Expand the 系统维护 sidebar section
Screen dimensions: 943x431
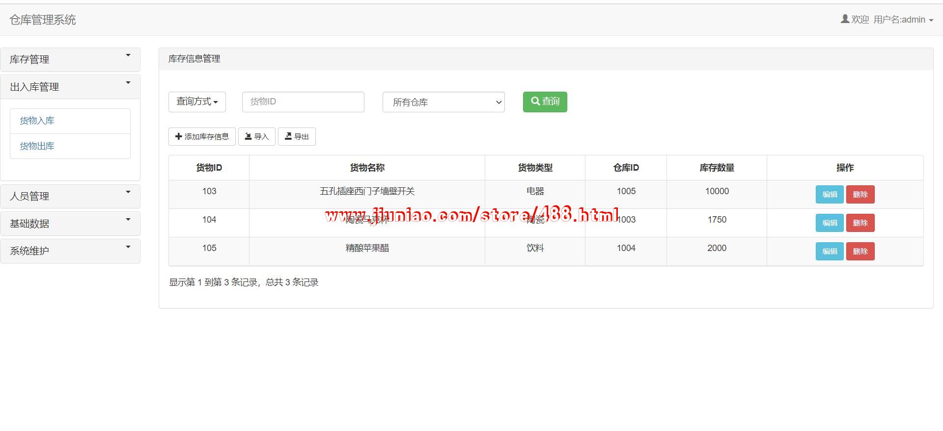[x=70, y=251]
